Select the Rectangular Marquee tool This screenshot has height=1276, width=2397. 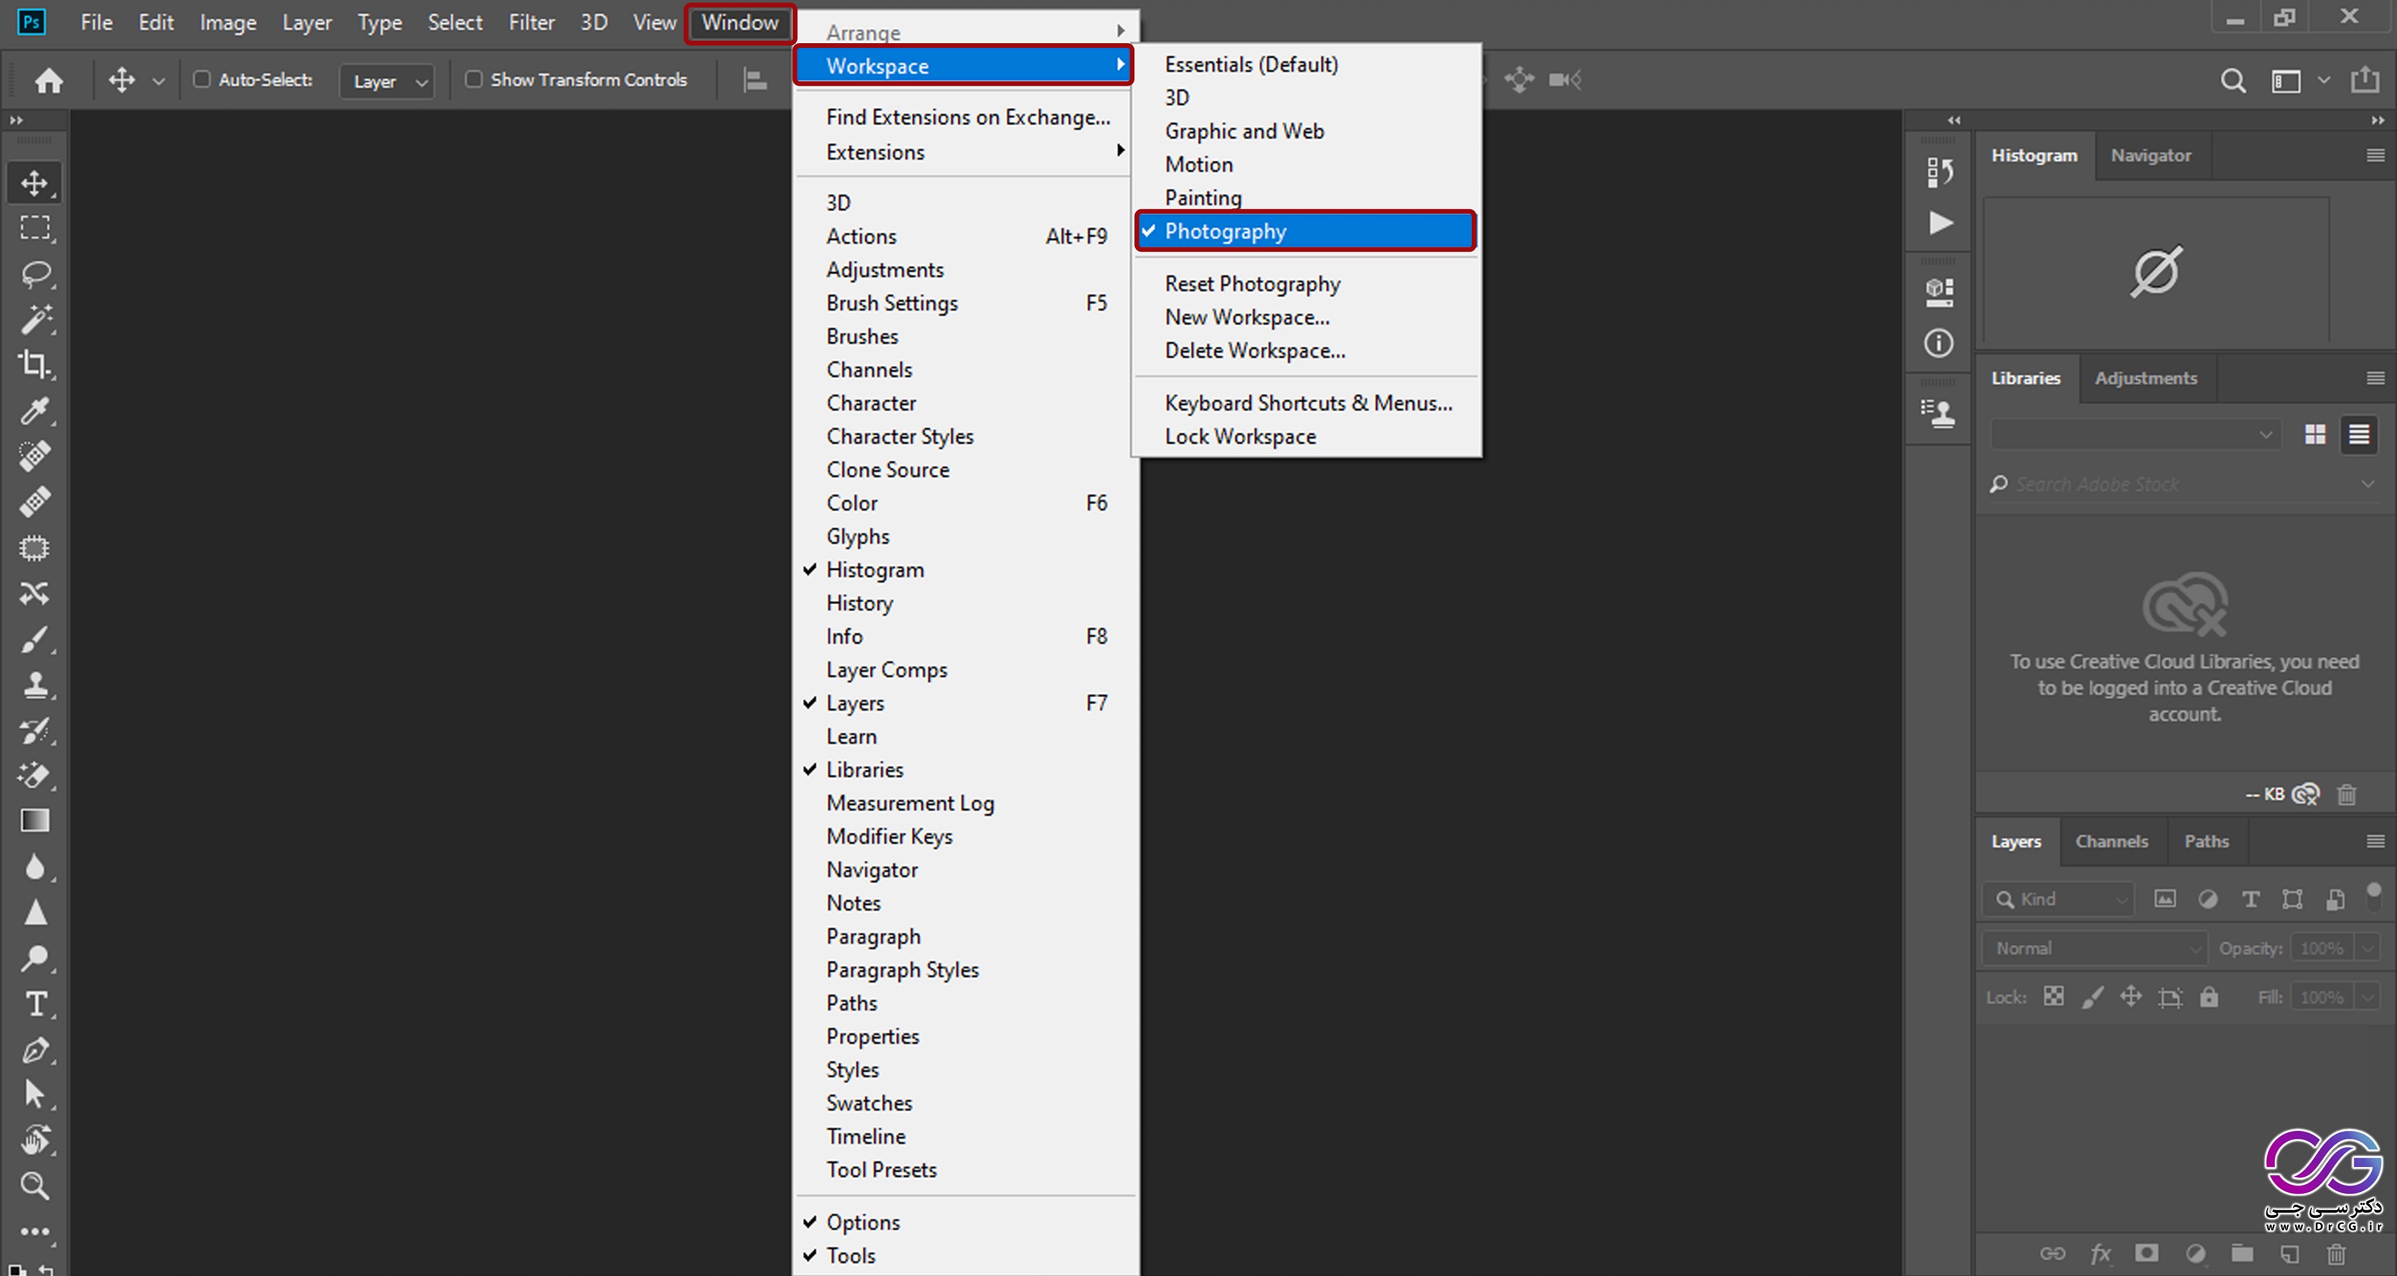point(34,228)
